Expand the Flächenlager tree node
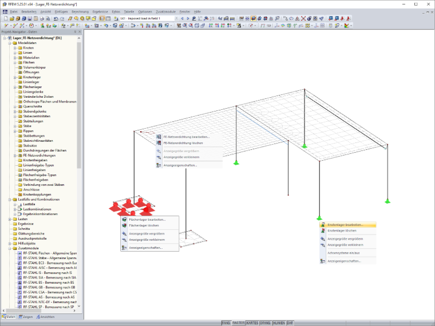Image resolution: width=435 pixels, height=326 pixels. pos(15,87)
